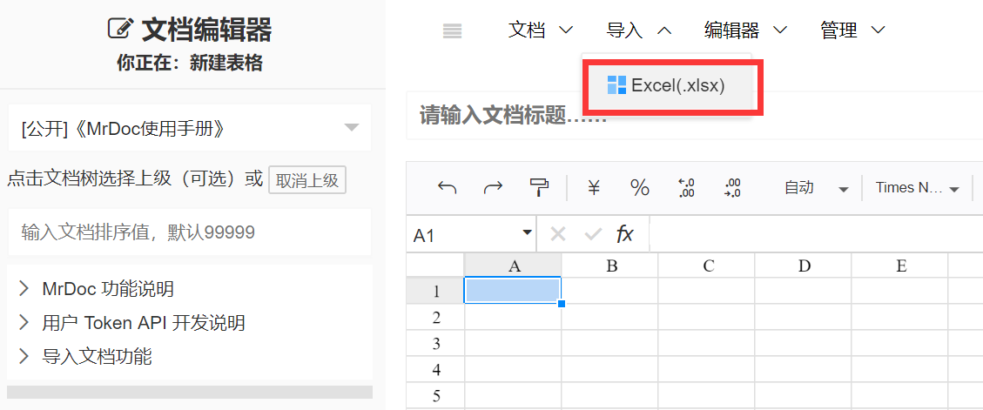The image size is (983, 410).
Task: Click the undo arrow in spreadsheet toolbar
Action: click(x=447, y=187)
